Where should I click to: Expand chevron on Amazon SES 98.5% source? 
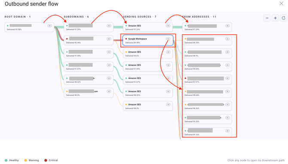[168, 105]
